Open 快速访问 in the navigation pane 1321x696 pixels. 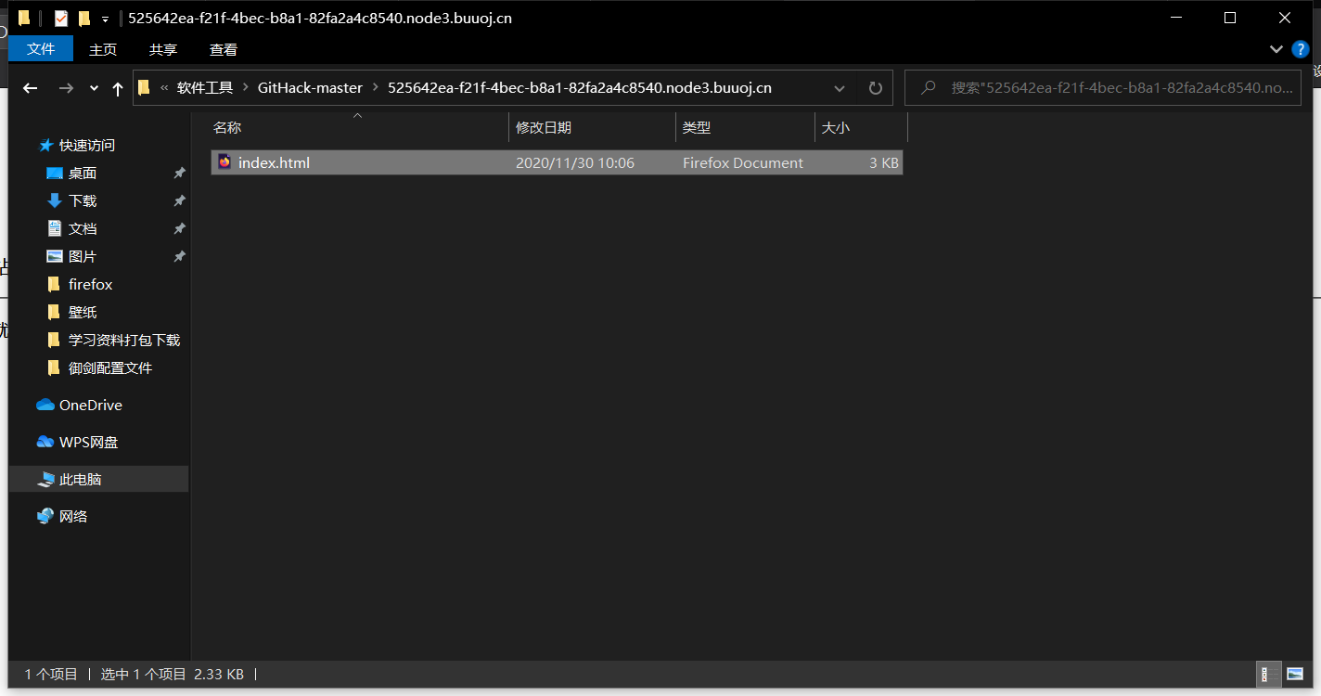coord(87,146)
